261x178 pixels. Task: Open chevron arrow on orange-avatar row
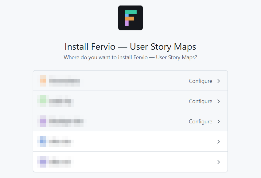(219, 81)
